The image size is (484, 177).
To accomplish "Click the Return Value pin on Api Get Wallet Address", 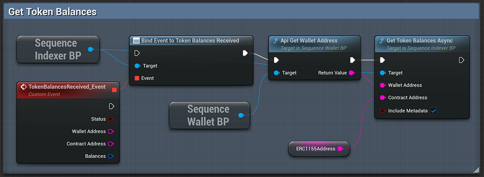I will 352,73.
